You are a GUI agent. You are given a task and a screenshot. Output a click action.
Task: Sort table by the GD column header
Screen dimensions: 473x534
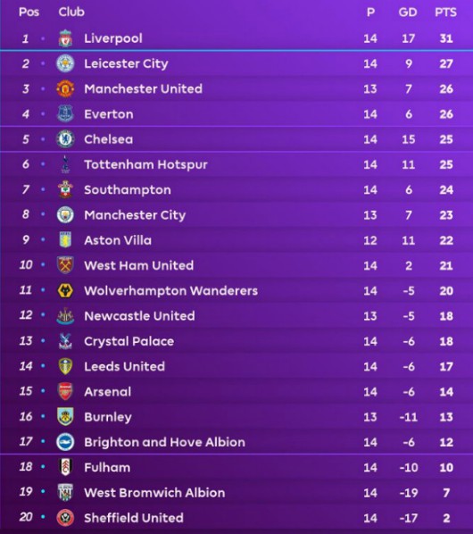tap(408, 13)
